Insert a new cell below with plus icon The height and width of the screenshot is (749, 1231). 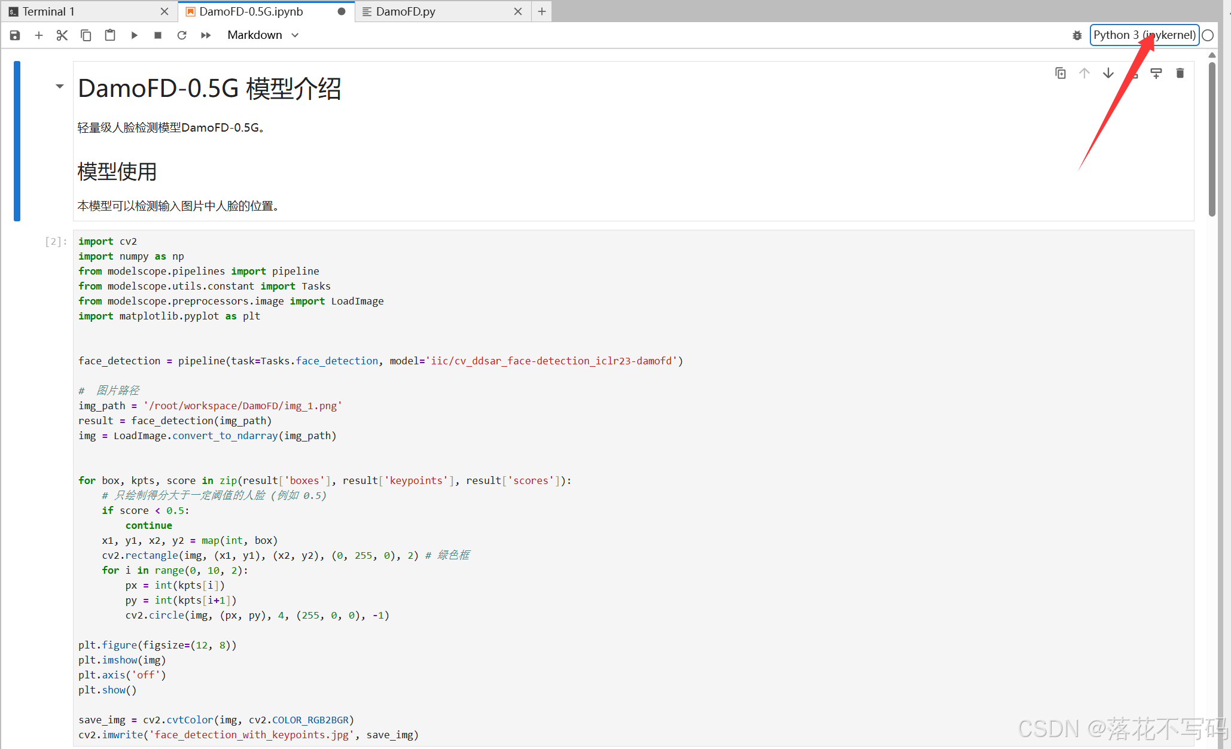[39, 35]
